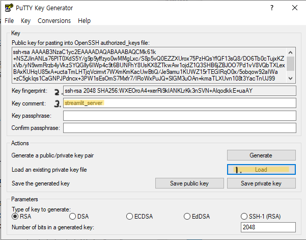Click the Key comment field with streamlit_server
This screenshot has width=306, height=240.
180,103
